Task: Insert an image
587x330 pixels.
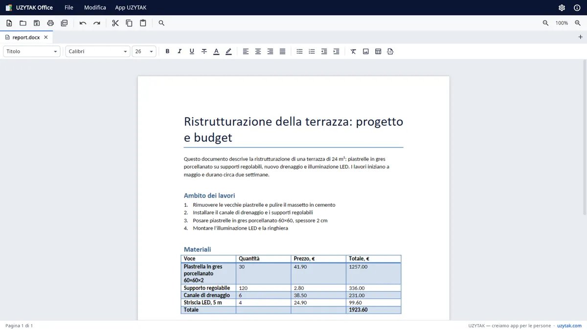Action: pos(365,51)
